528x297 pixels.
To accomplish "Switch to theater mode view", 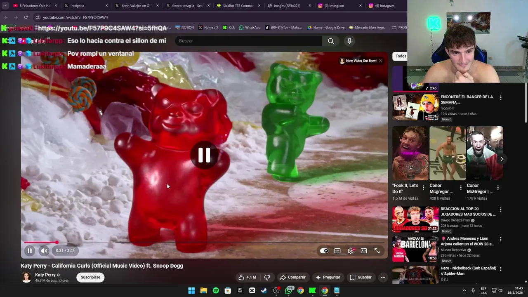I will (x=364, y=251).
